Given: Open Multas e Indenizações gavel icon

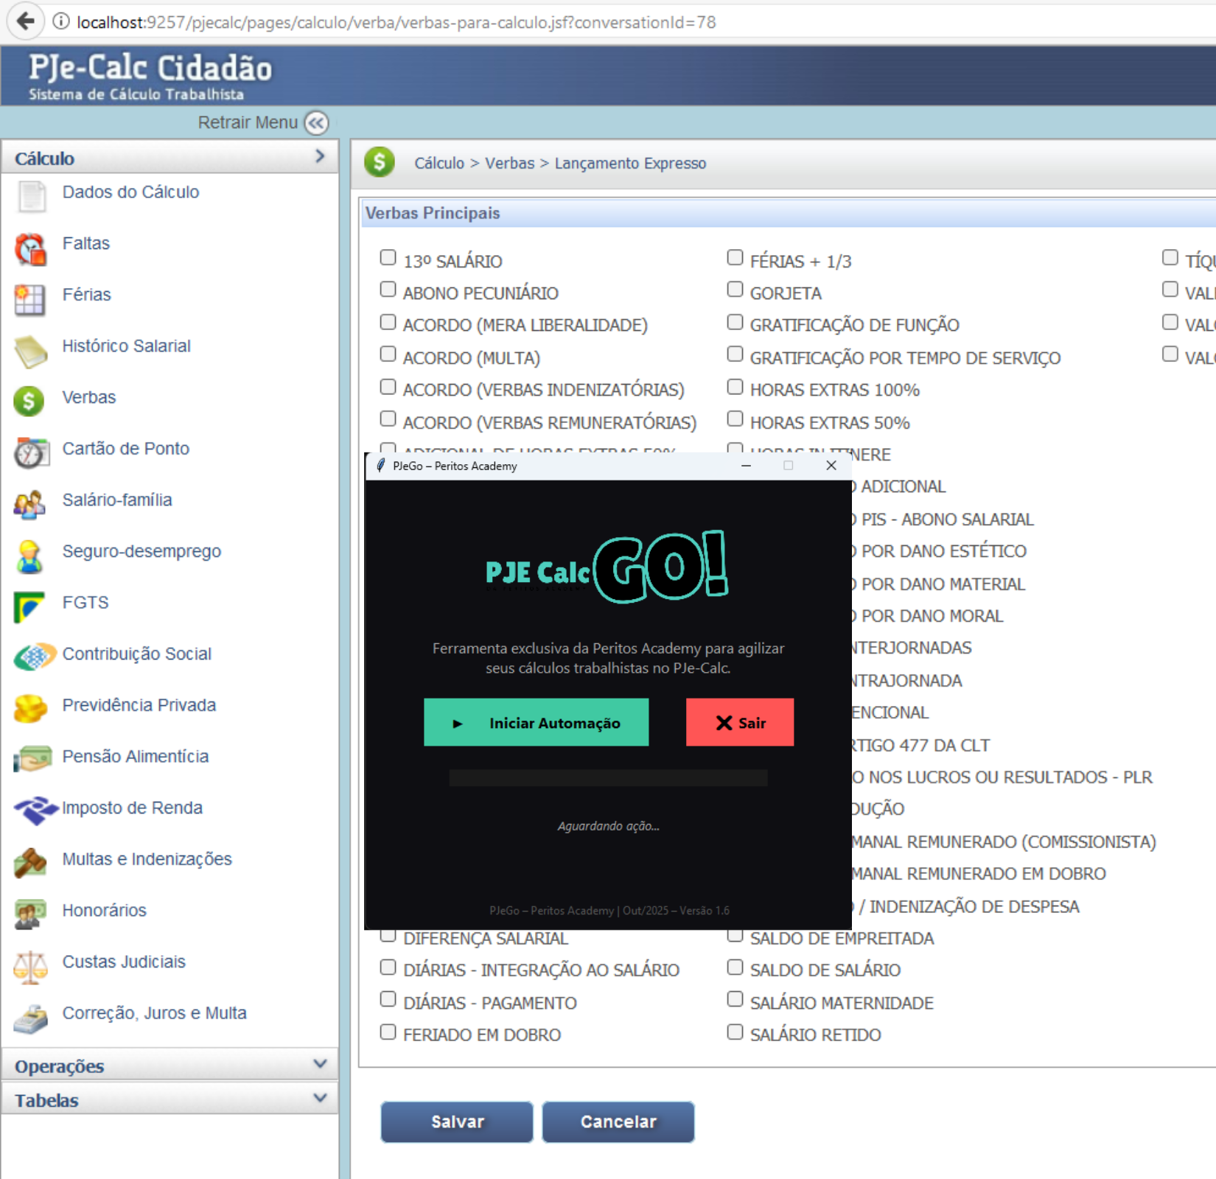Looking at the screenshot, I should (30, 863).
